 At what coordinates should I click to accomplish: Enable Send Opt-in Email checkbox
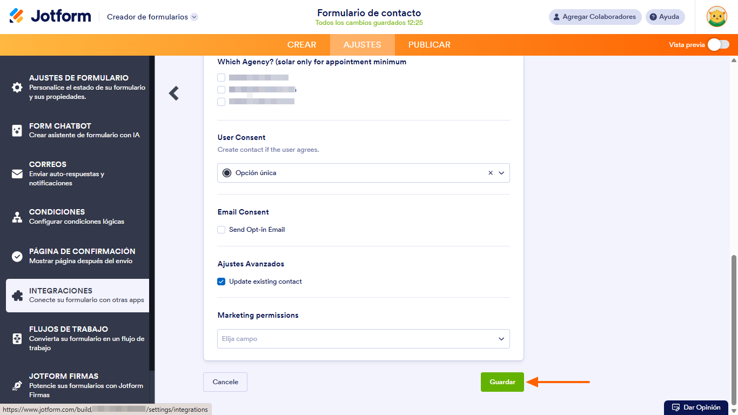point(222,230)
